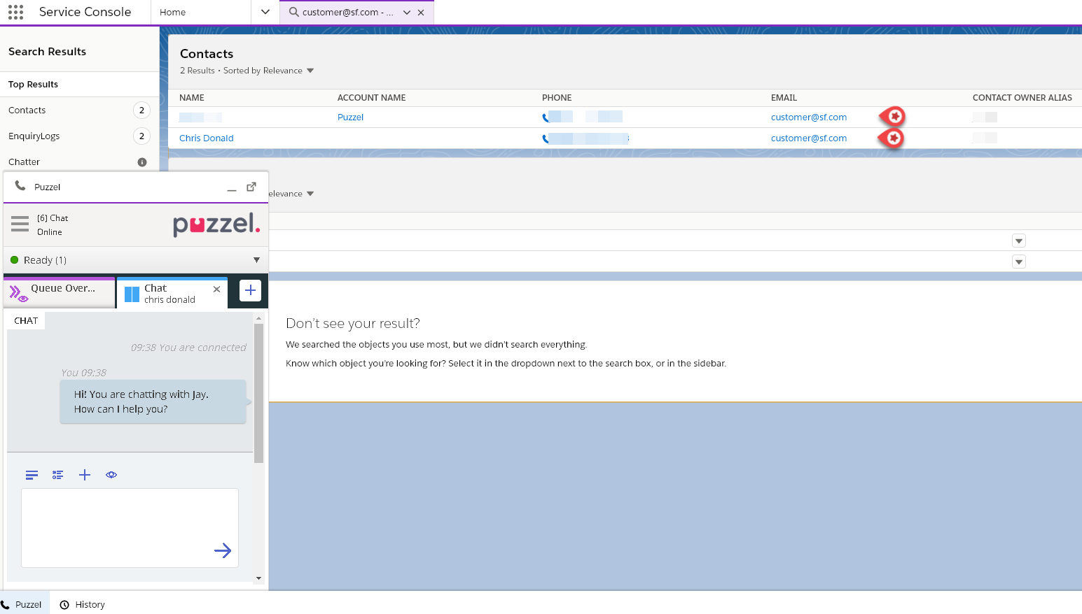Pop out the Puzzel softphone widget
The height and width of the screenshot is (614, 1082).
pyautogui.click(x=251, y=187)
